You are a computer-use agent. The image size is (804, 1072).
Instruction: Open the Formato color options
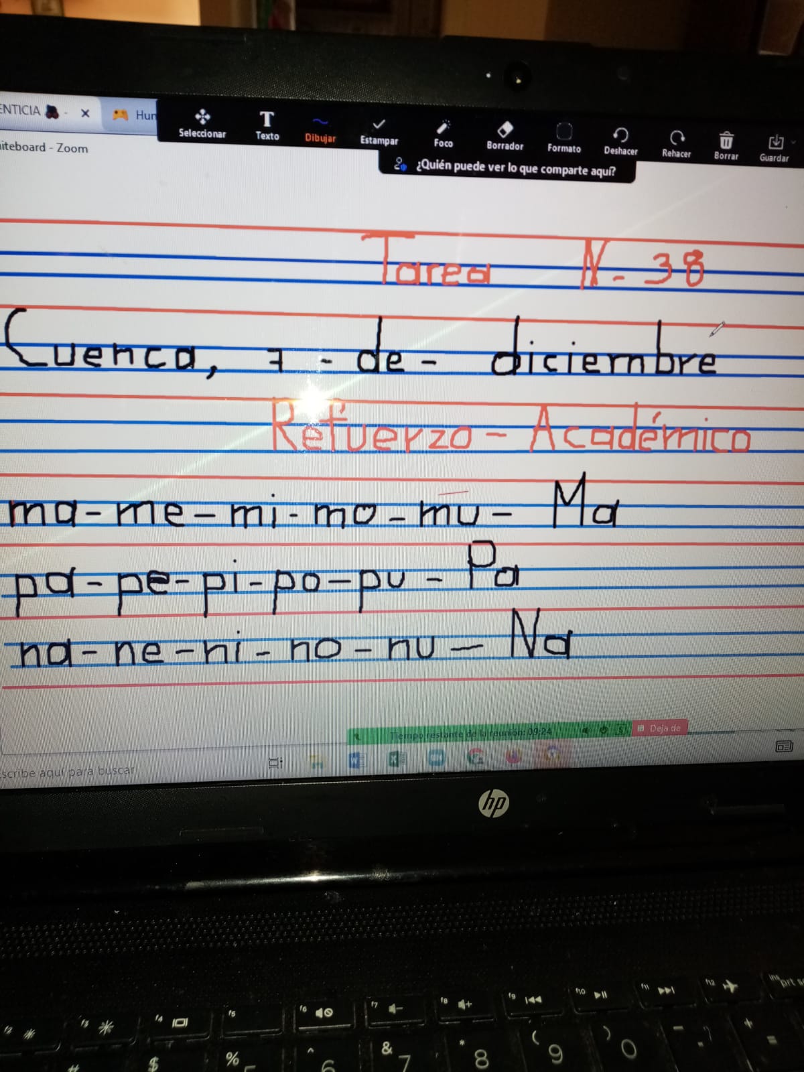pos(563,139)
